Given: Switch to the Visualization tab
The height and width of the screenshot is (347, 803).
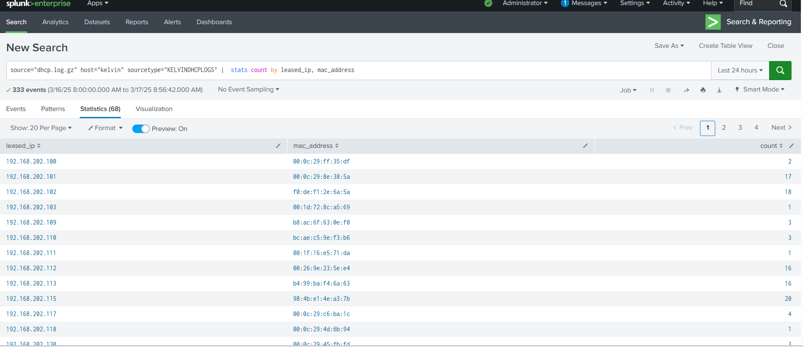Looking at the screenshot, I should (x=154, y=109).
